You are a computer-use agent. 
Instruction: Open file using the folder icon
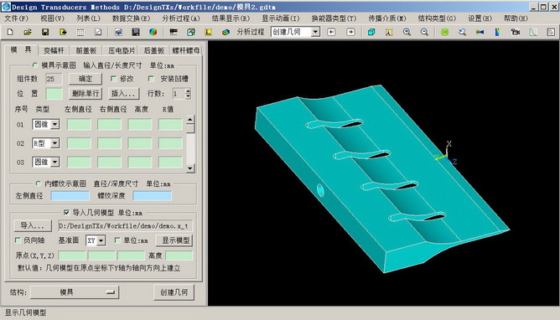pyautogui.click(x=28, y=32)
